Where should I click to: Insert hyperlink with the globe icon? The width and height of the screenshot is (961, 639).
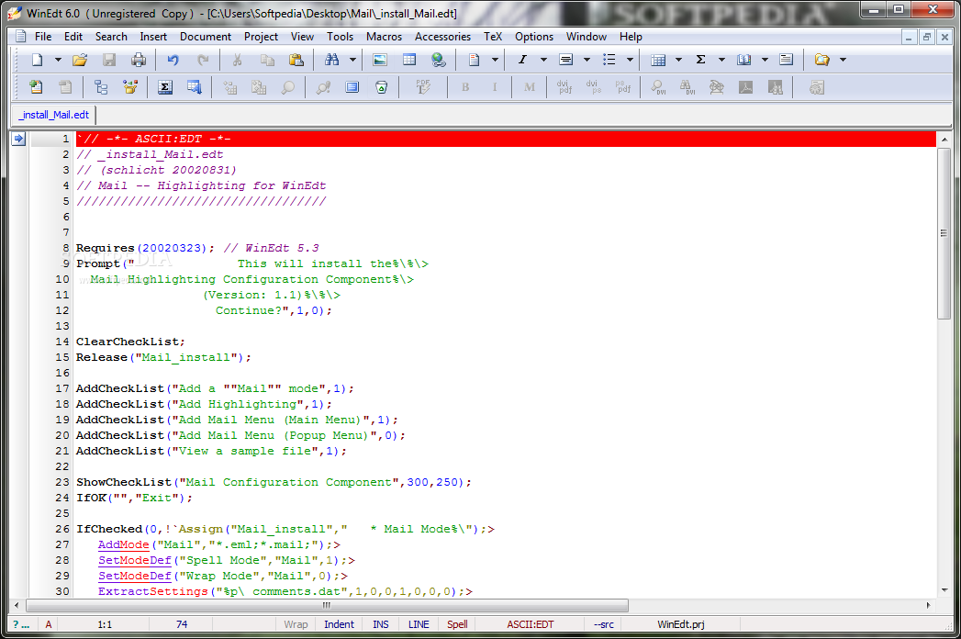(438, 60)
